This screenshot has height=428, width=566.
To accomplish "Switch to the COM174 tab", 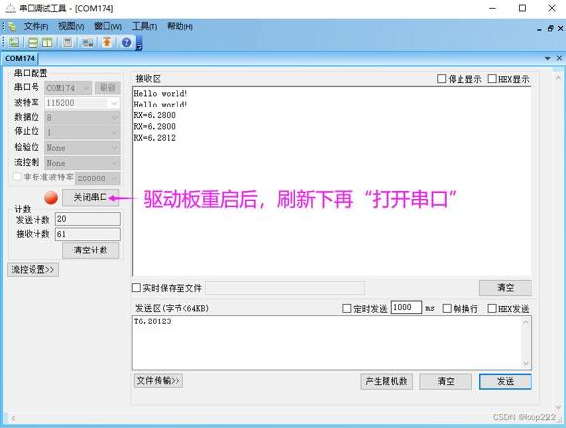I will point(20,58).
